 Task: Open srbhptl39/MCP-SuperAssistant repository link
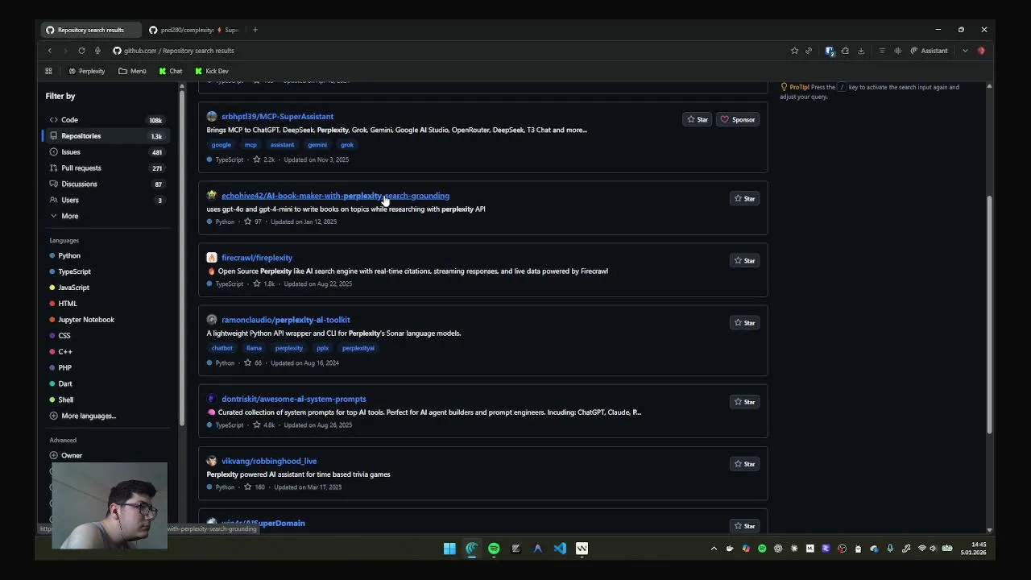pyautogui.click(x=277, y=116)
